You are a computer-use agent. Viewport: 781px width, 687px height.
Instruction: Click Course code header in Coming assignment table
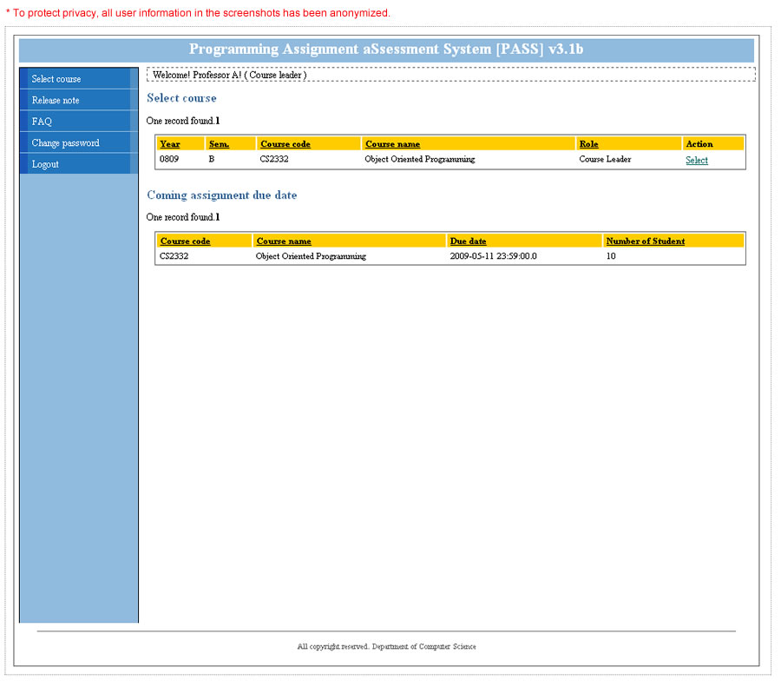tap(185, 241)
